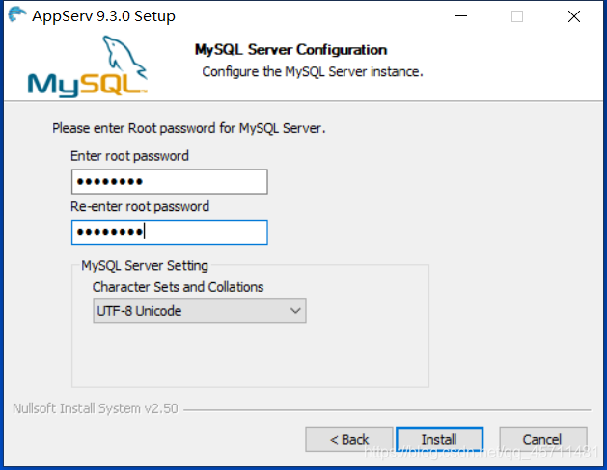Click the 'Re-enter root password' label

(140, 207)
